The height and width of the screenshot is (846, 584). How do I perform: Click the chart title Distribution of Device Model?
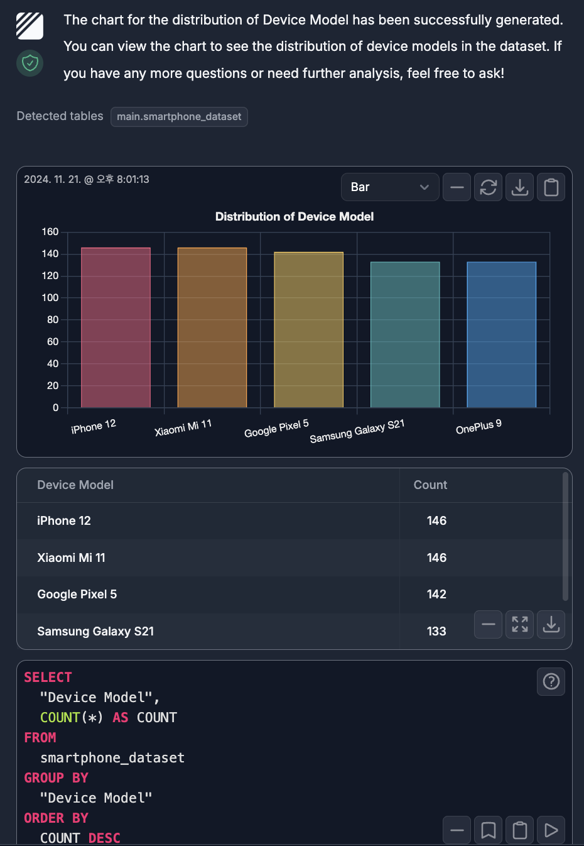pyautogui.click(x=295, y=217)
